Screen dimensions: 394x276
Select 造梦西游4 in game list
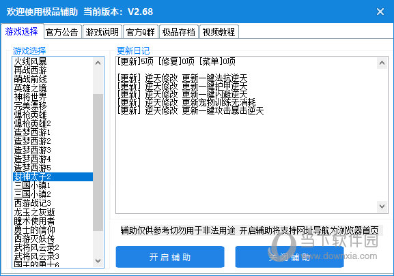pyautogui.click(x=53, y=159)
